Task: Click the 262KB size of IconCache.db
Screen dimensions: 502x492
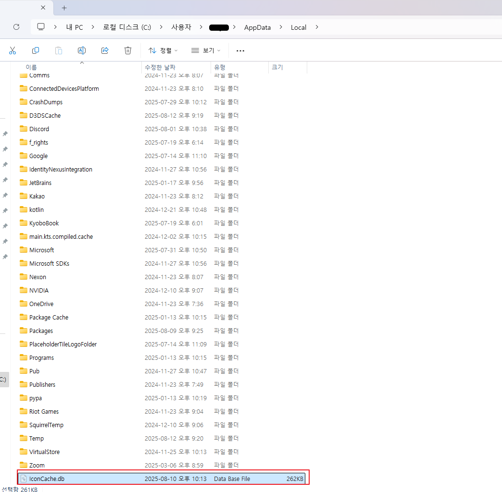Action: (x=295, y=479)
